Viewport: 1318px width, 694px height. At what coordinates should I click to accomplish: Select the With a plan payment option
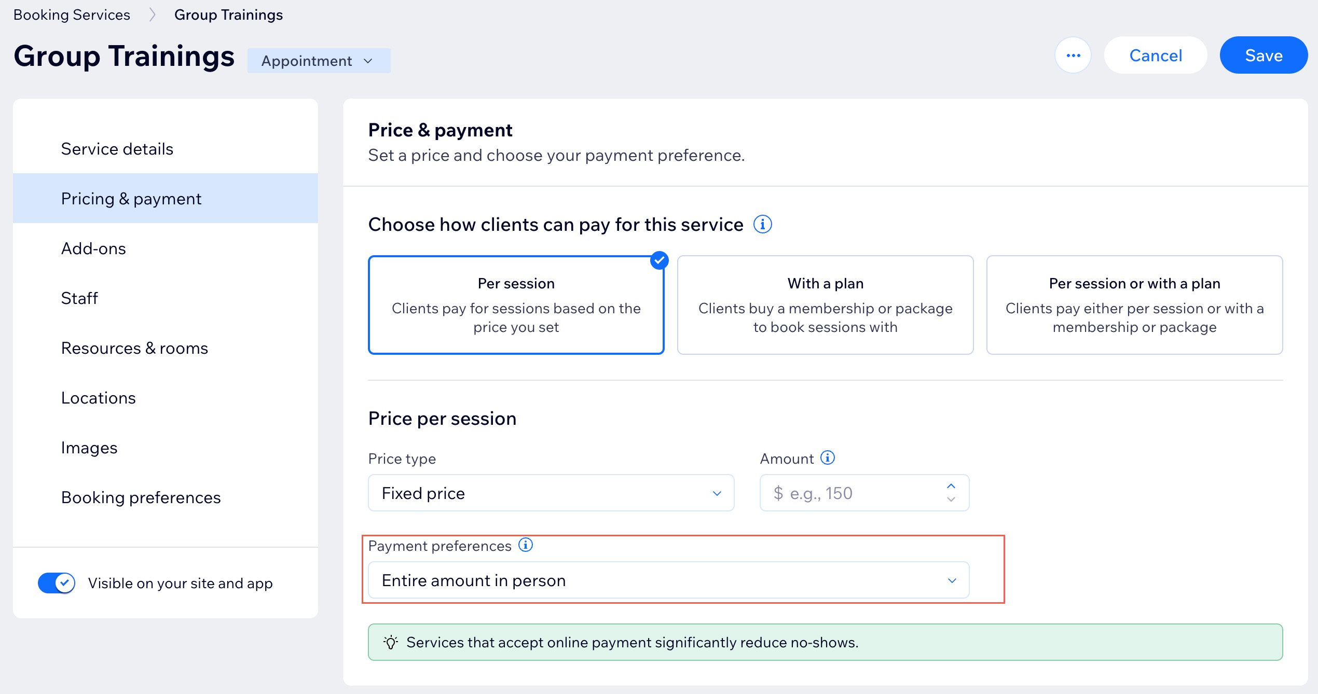click(x=825, y=305)
